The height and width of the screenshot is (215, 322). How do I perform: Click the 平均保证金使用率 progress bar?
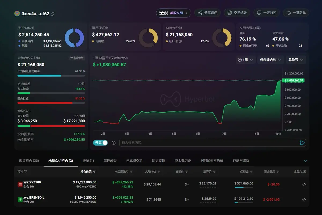(x=51, y=76)
